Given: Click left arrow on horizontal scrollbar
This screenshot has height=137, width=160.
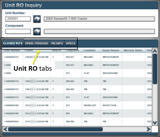Looking at the screenshot, I should [5, 129].
